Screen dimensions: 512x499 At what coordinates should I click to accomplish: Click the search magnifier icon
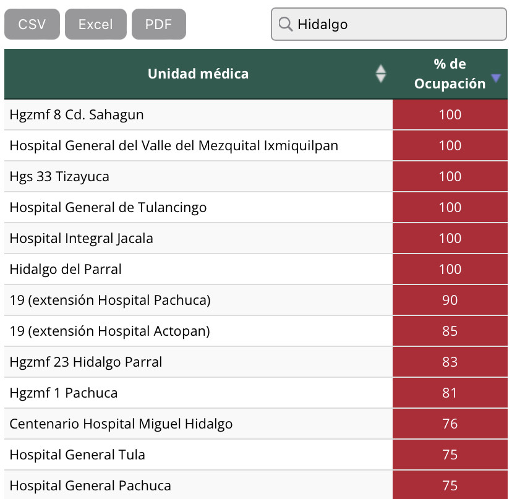[x=285, y=24]
